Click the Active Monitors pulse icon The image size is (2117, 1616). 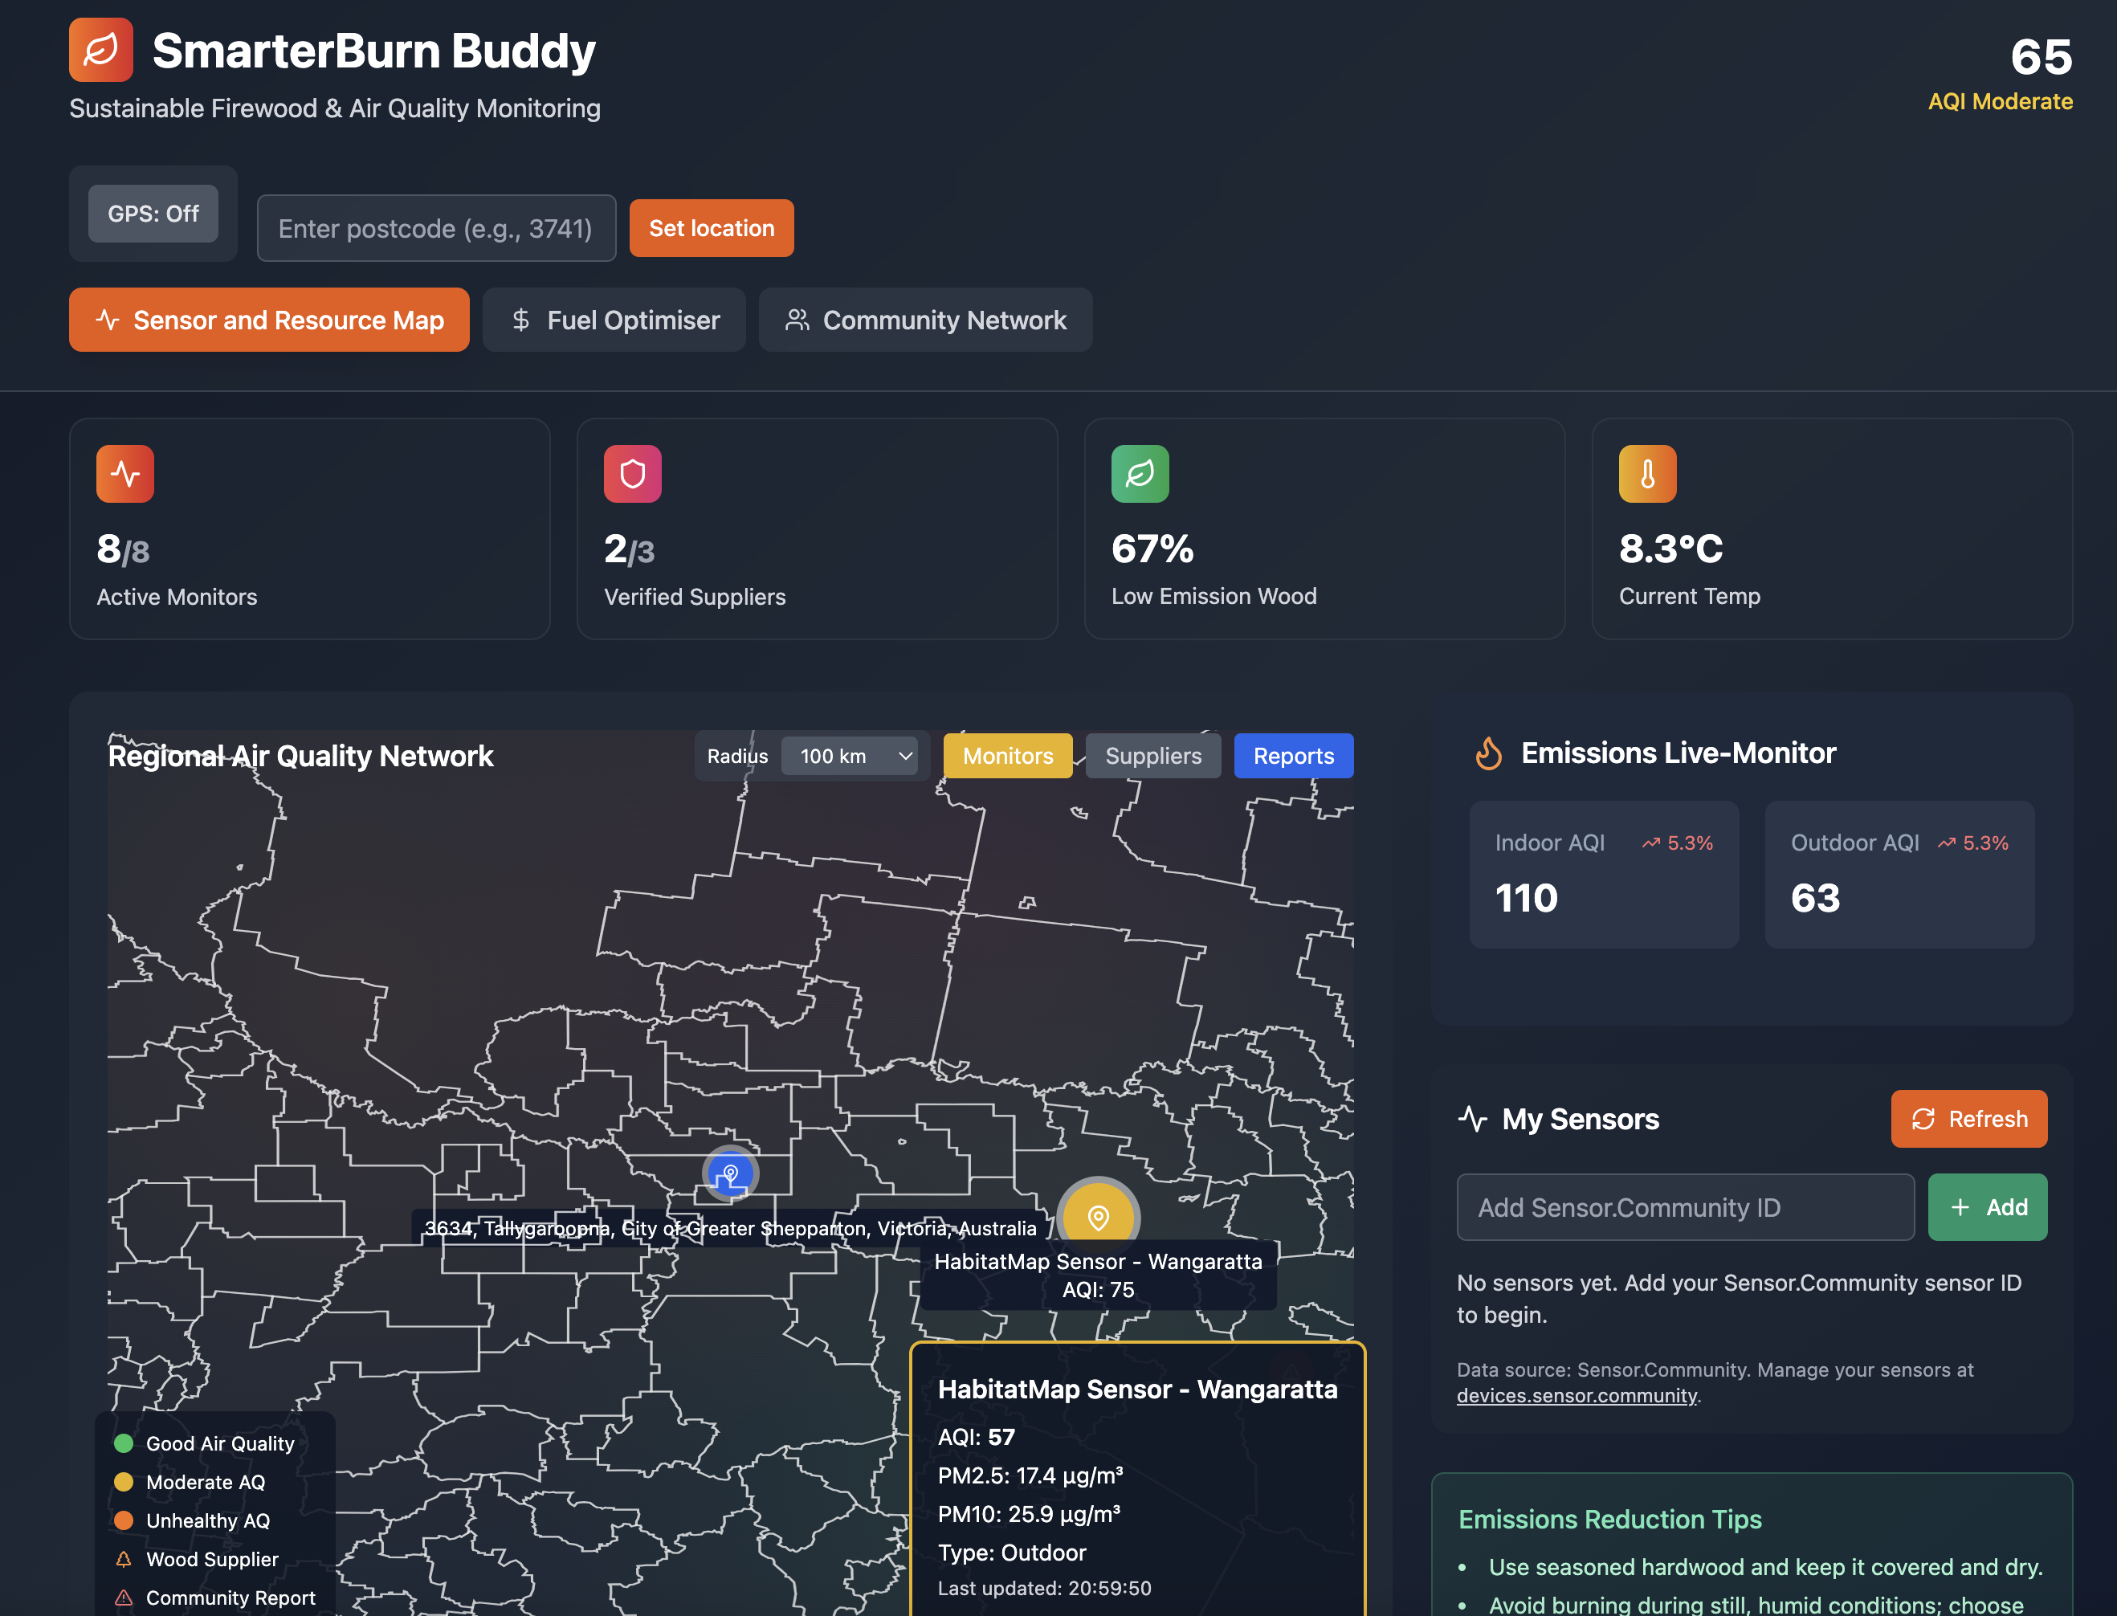coord(125,473)
